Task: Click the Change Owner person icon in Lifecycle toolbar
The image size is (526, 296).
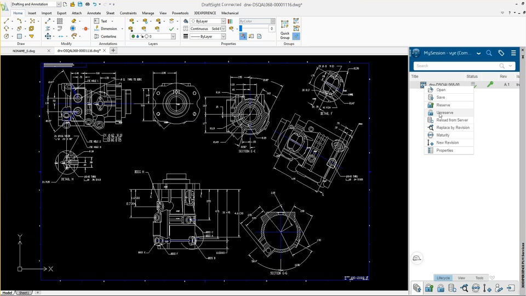Action: pos(499,288)
